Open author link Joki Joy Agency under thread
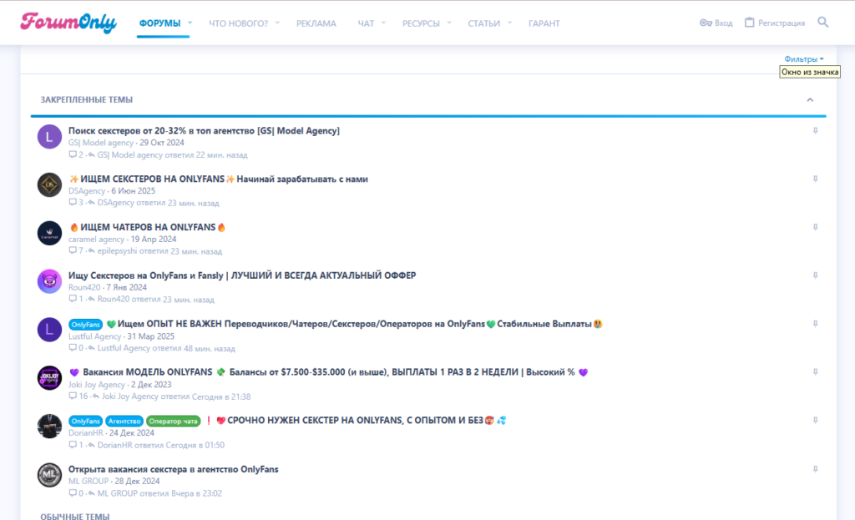 (x=97, y=384)
